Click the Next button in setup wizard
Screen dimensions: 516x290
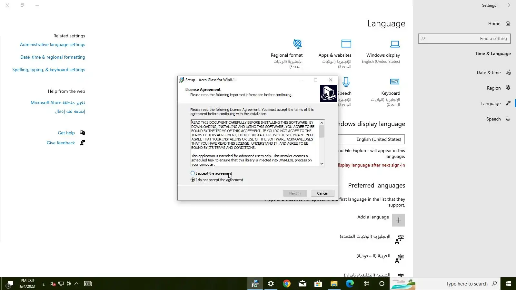295,193
